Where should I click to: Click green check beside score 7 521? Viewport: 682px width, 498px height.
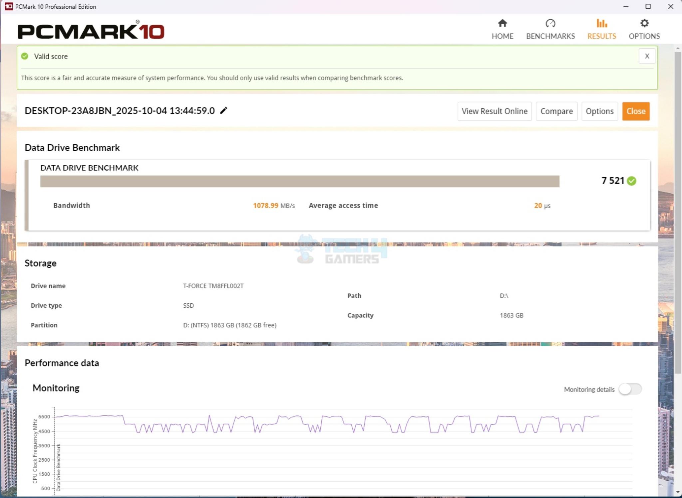click(x=631, y=181)
